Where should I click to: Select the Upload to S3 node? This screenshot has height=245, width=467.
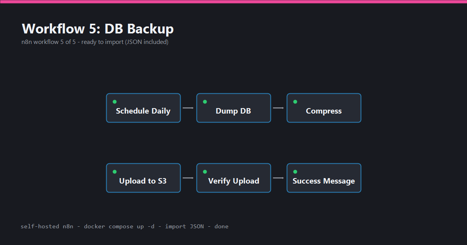pyautogui.click(x=143, y=178)
